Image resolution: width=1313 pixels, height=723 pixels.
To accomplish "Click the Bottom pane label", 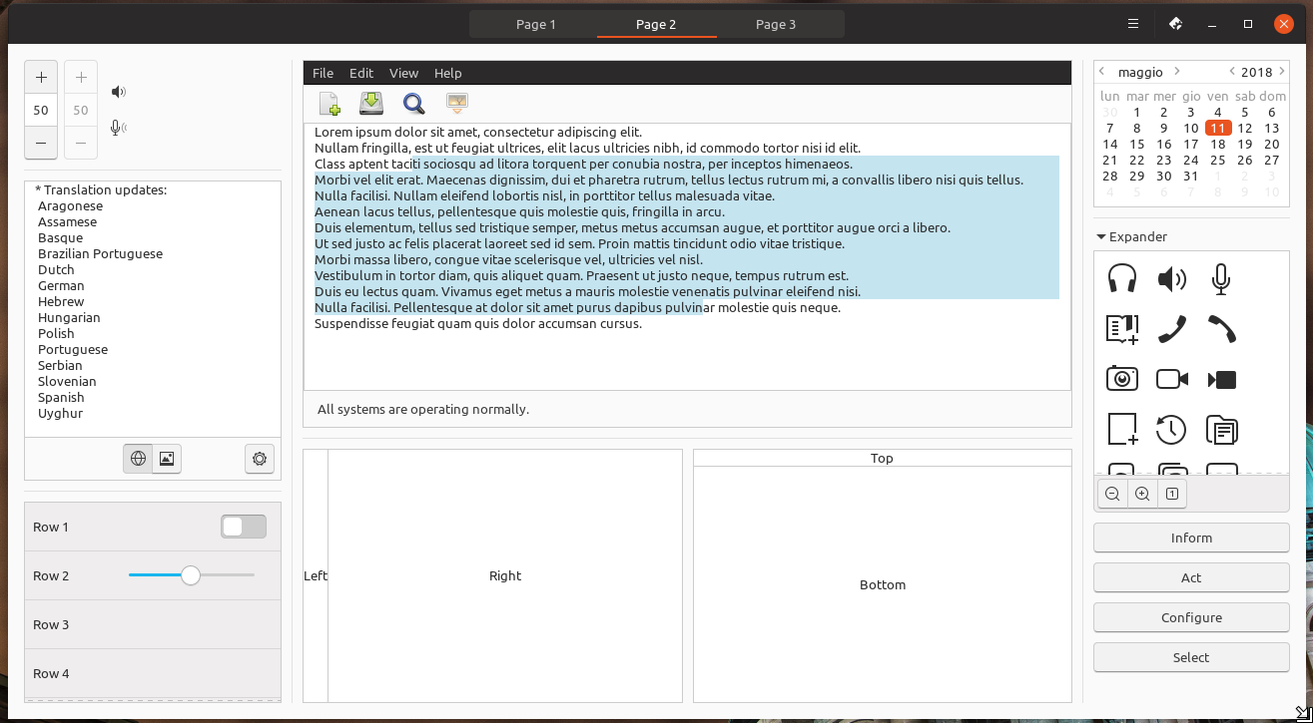I will [883, 584].
